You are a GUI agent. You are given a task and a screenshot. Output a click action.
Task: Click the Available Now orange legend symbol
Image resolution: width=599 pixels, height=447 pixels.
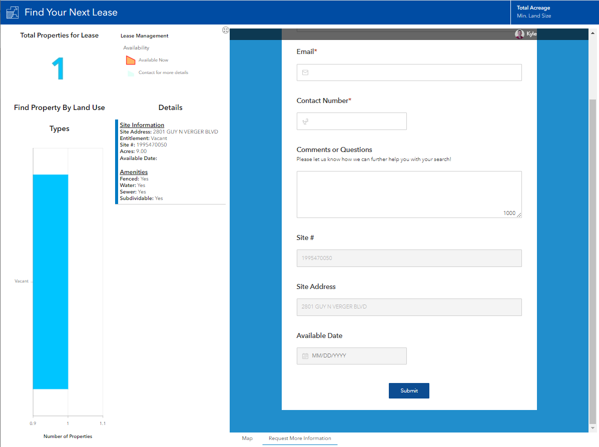coord(131,60)
